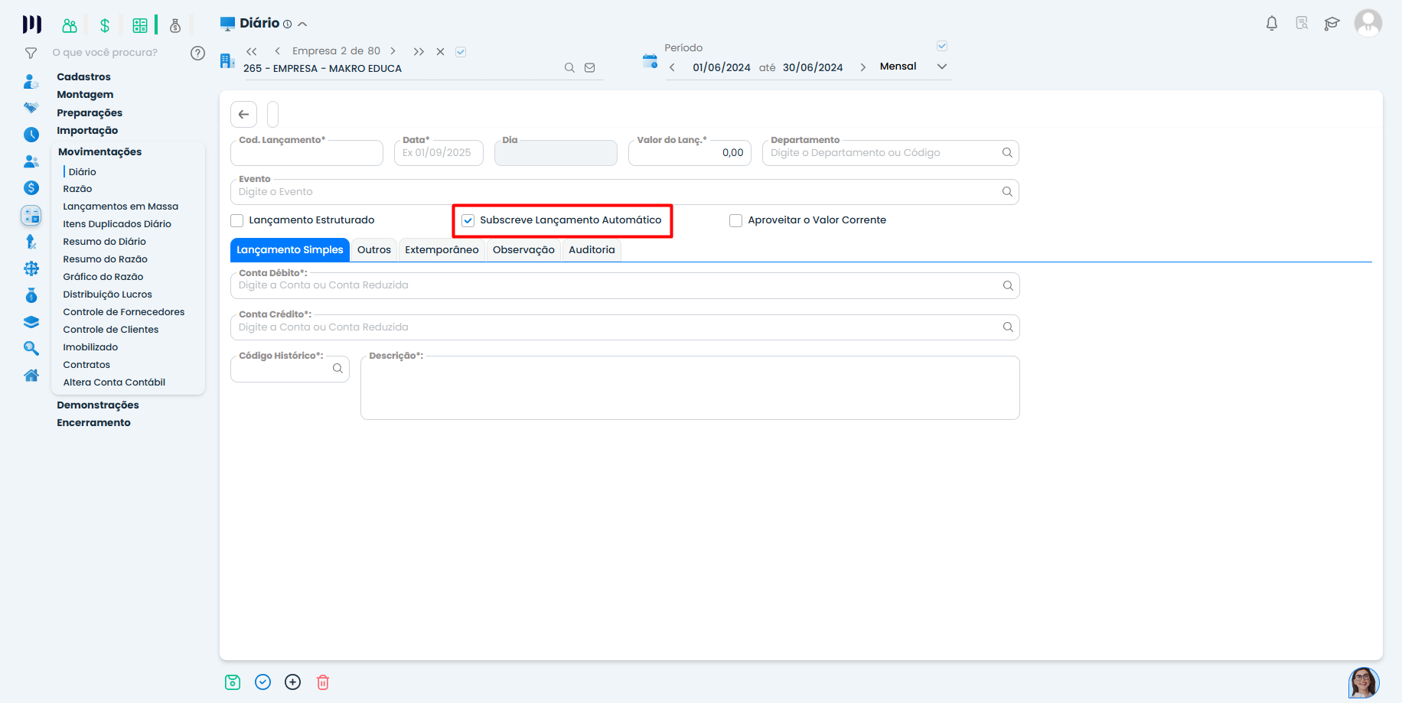Click the red trash delete icon
The height and width of the screenshot is (703, 1402).
pos(323,682)
